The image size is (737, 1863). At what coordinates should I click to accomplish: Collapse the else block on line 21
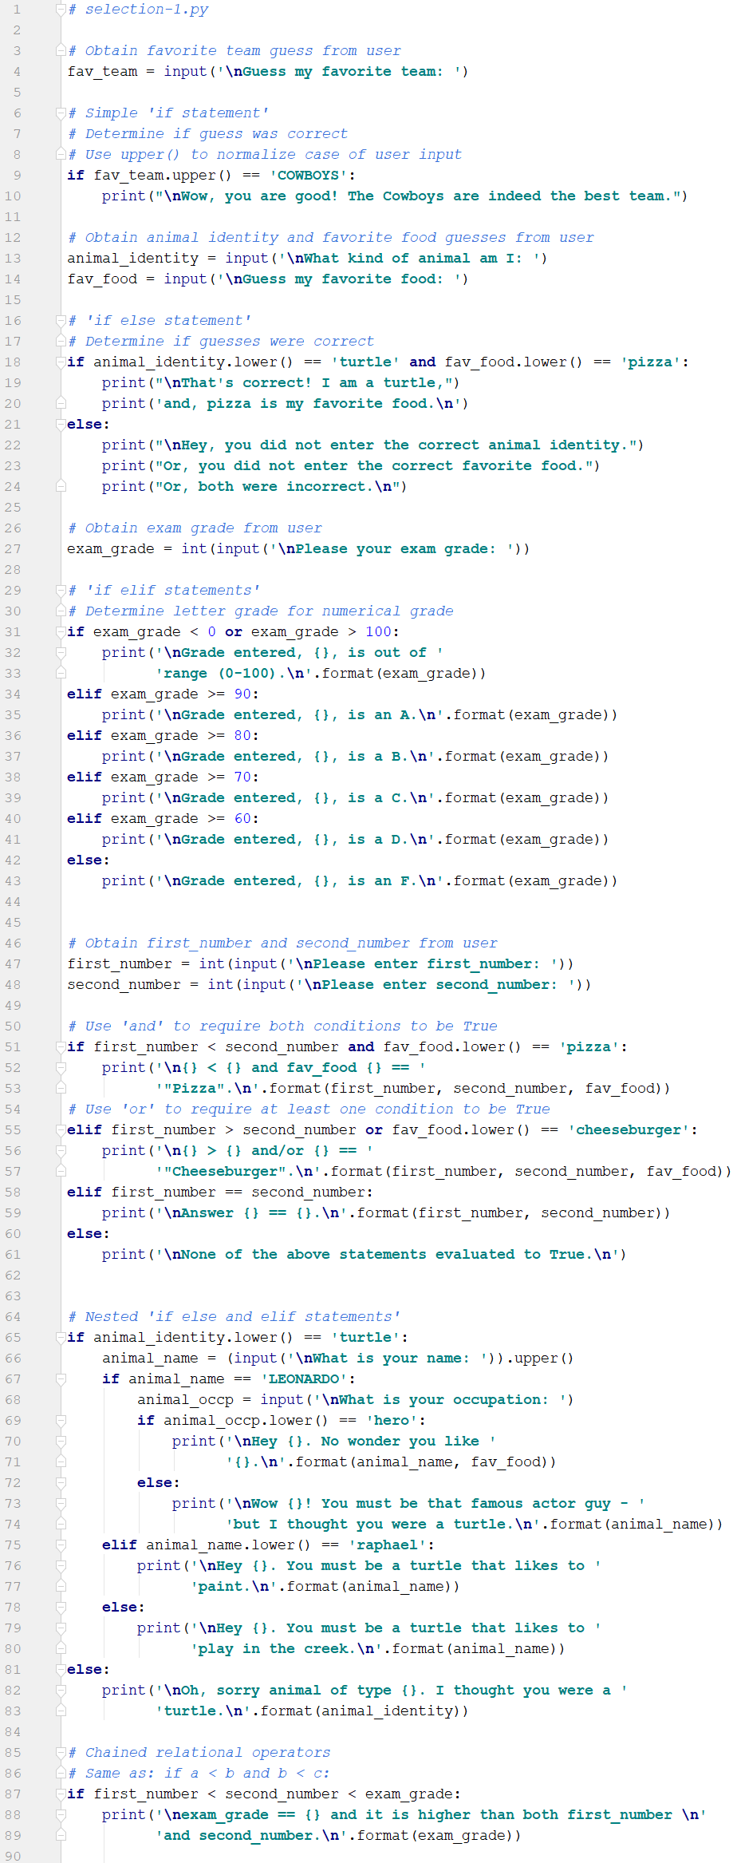pos(61,425)
